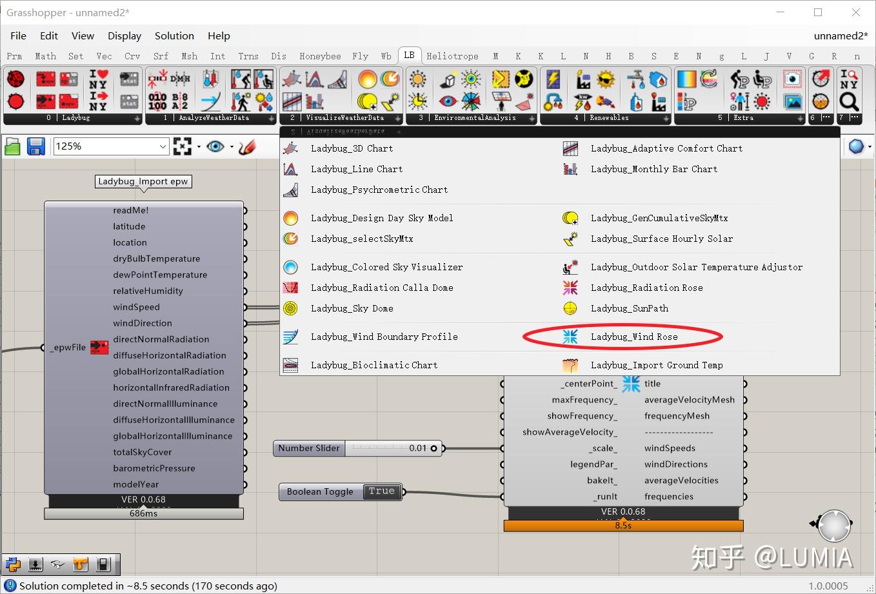Toggle the Boolean Toggle True value
The width and height of the screenshot is (876, 594).
[x=382, y=491]
